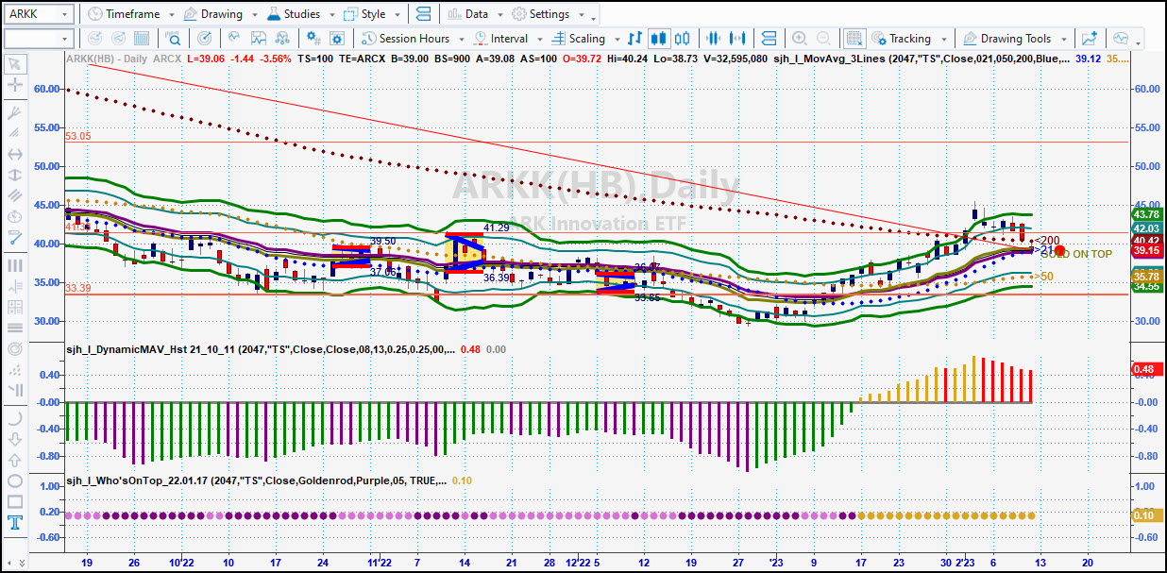Expand the Scaling dropdown arrow

pos(616,40)
